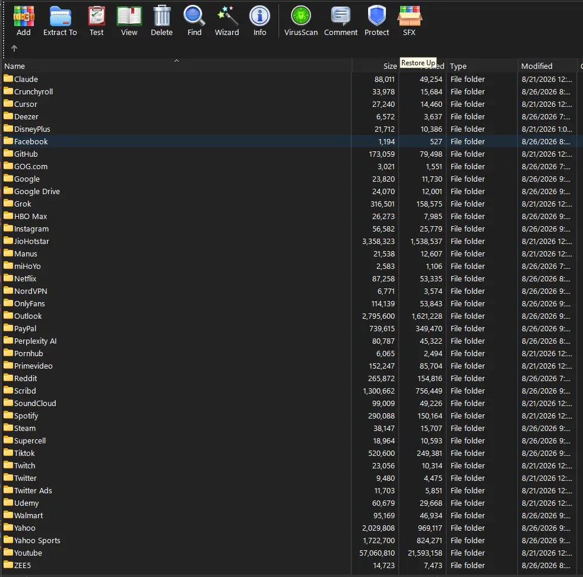
Task: Click the packed value 824,271
Action: (x=429, y=541)
